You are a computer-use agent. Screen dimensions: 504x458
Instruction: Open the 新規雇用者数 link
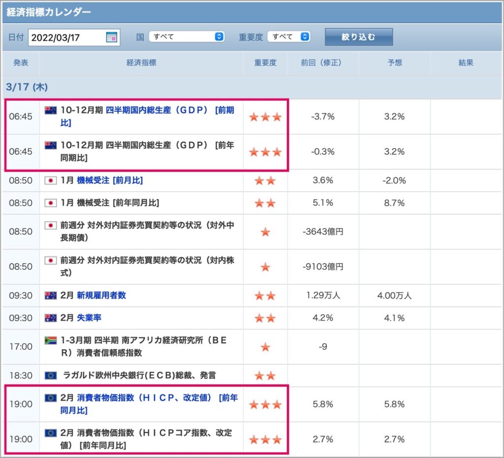coord(101,295)
